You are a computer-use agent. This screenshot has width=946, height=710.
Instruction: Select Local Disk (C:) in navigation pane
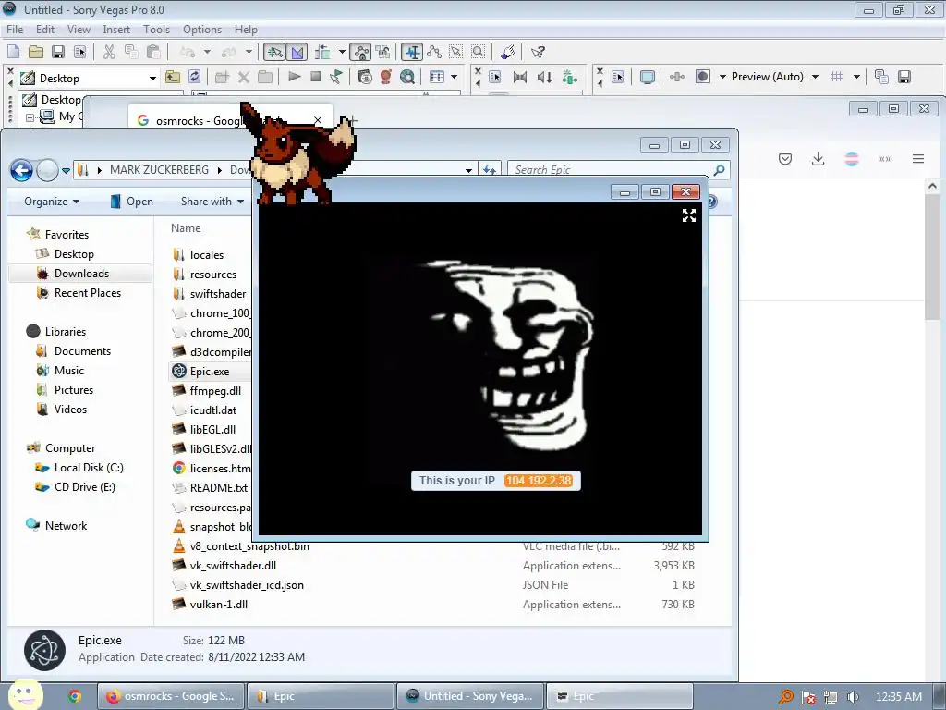click(x=88, y=467)
